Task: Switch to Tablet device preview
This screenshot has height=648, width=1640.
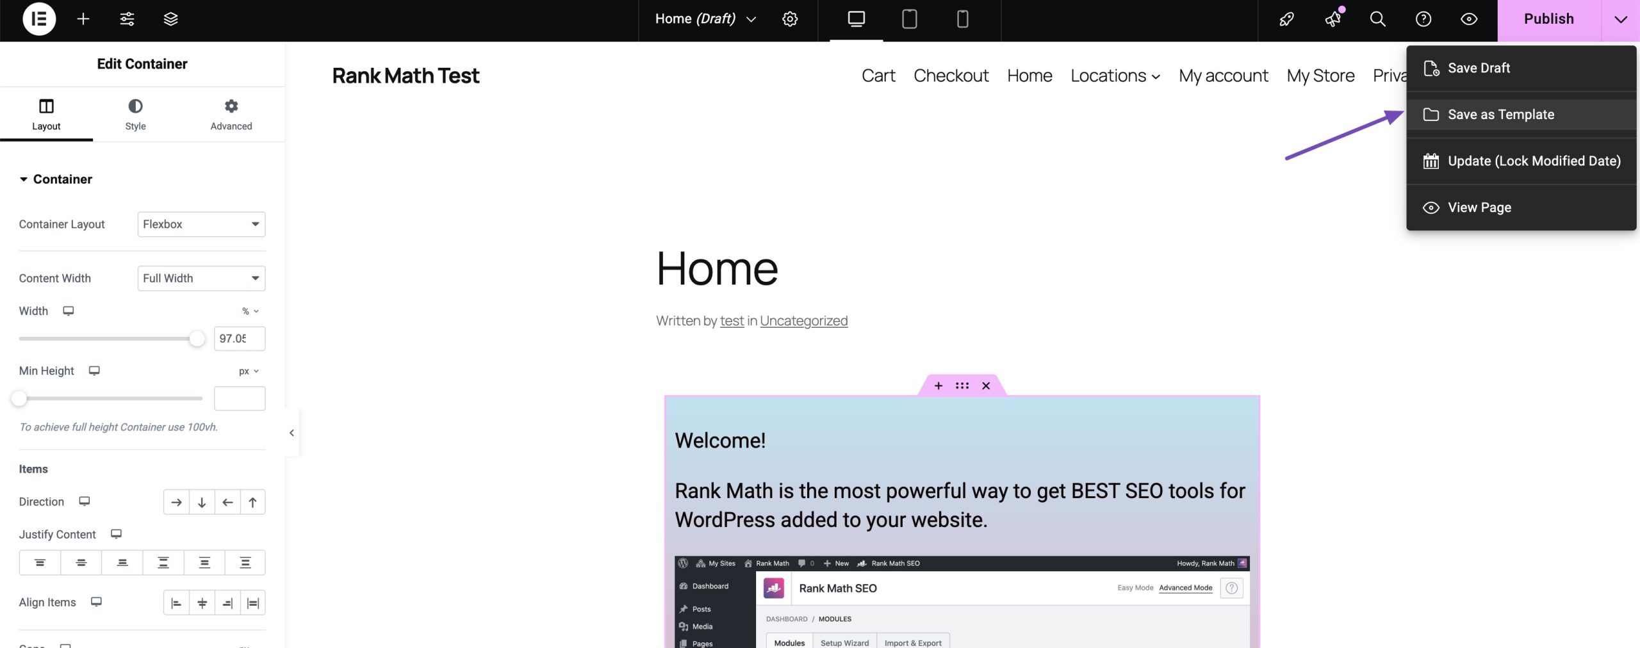Action: [910, 19]
